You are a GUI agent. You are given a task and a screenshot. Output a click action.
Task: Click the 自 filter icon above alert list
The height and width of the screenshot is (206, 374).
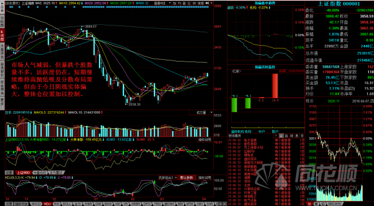coord(286,135)
